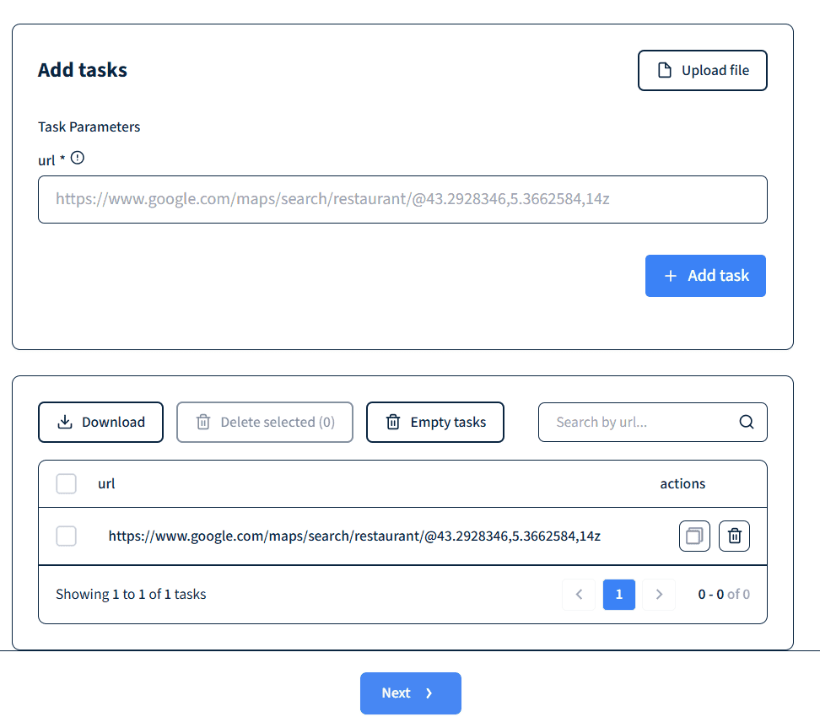Click the actions column header

click(682, 483)
